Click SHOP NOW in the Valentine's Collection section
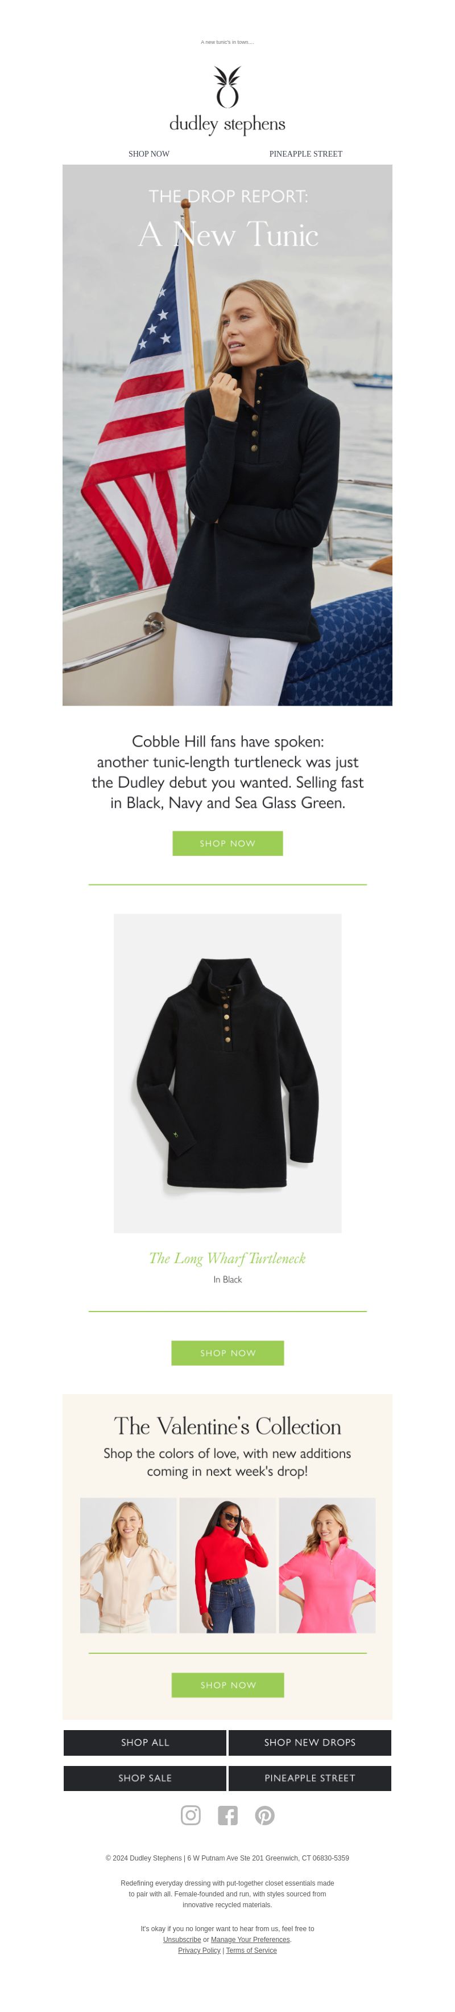Image resolution: width=455 pixels, height=2012 pixels. pos(228,1685)
